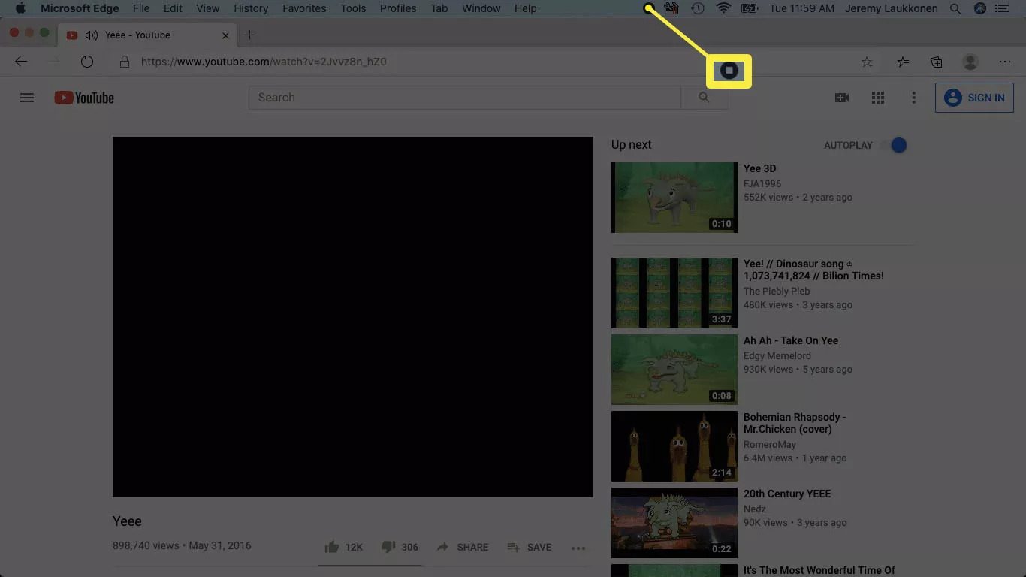Click the YouTube logo to go home
Screen dimensions: 1026x577
pos(84,98)
